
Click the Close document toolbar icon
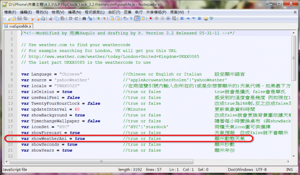pos(31,19)
